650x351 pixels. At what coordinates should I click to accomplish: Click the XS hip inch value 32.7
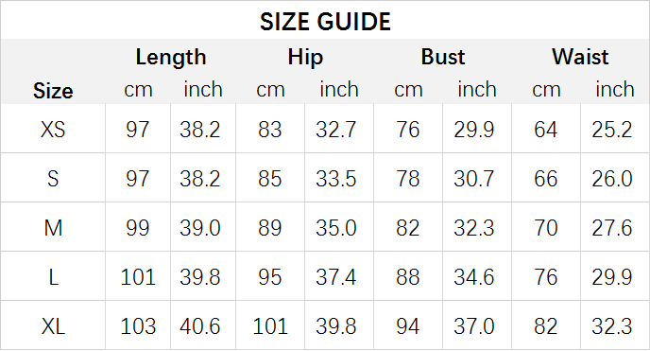pyautogui.click(x=336, y=129)
